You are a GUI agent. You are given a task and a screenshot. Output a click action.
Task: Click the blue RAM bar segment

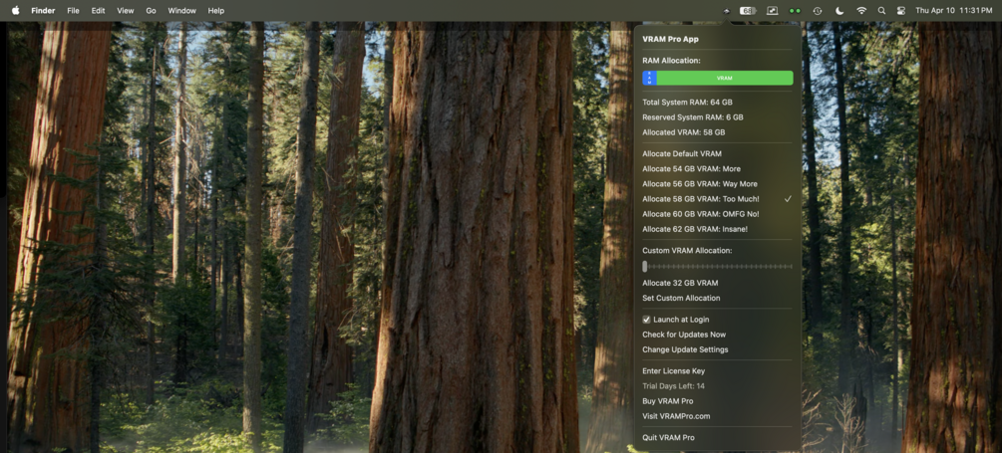tap(649, 78)
